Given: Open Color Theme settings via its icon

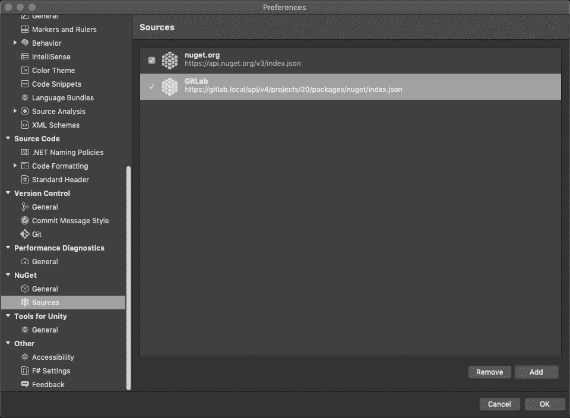Looking at the screenshot, I should [24, 70].
